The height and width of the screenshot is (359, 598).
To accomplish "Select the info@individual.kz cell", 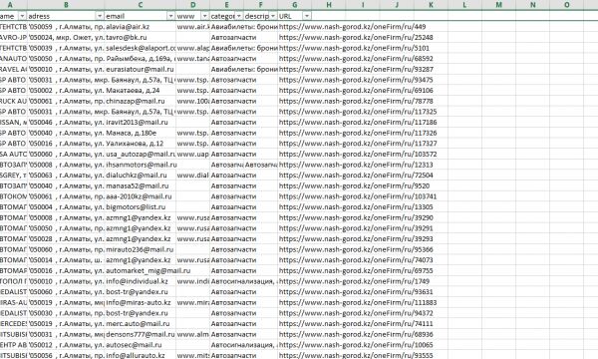I will 141,281.
